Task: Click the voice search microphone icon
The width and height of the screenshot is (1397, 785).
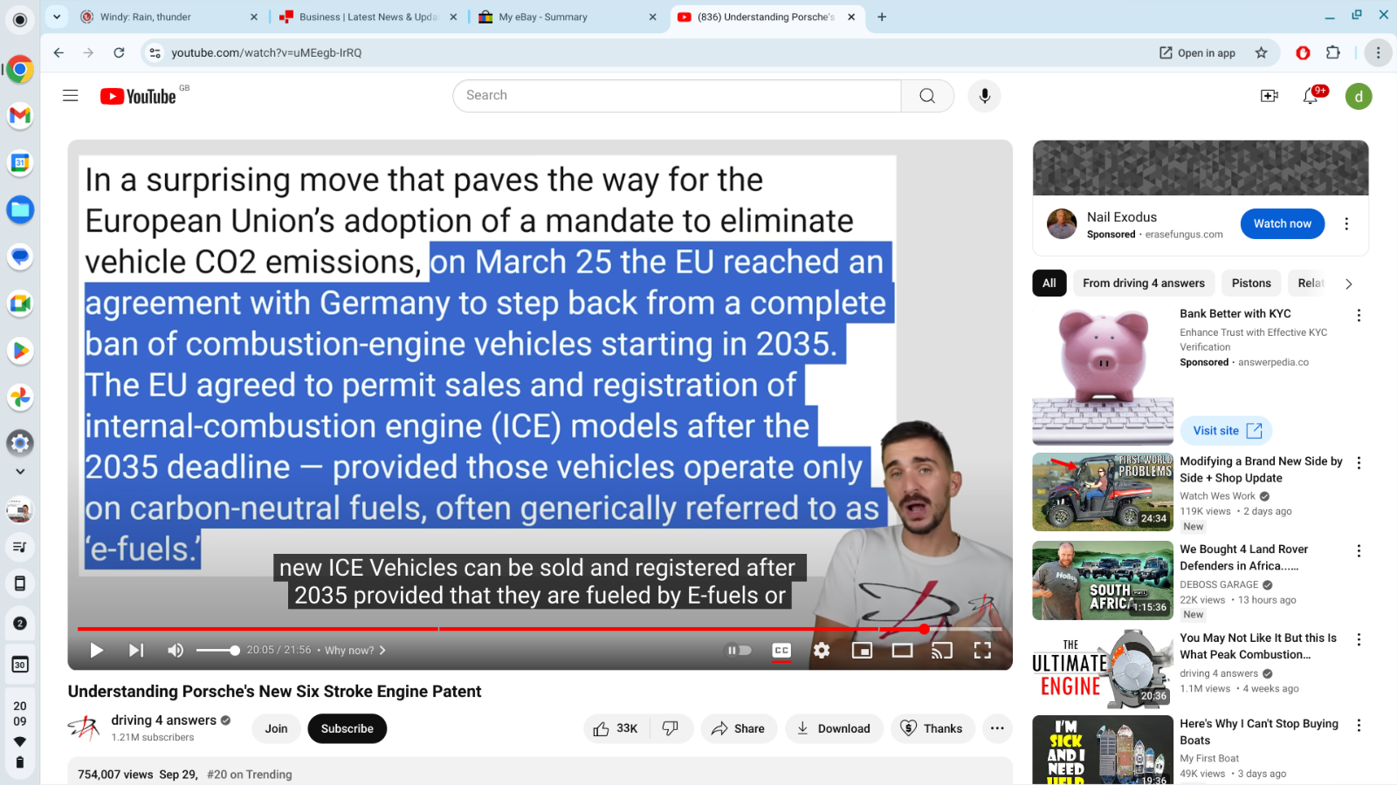Action: (x=984, y=96)
